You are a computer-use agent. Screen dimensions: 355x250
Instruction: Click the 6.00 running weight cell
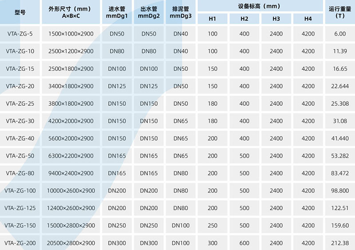click(x=340, y=34)
